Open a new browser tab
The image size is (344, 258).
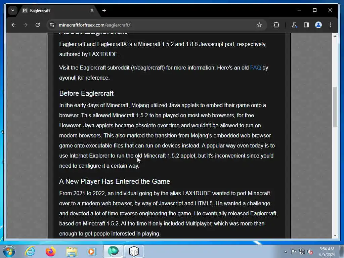[104, 10]
